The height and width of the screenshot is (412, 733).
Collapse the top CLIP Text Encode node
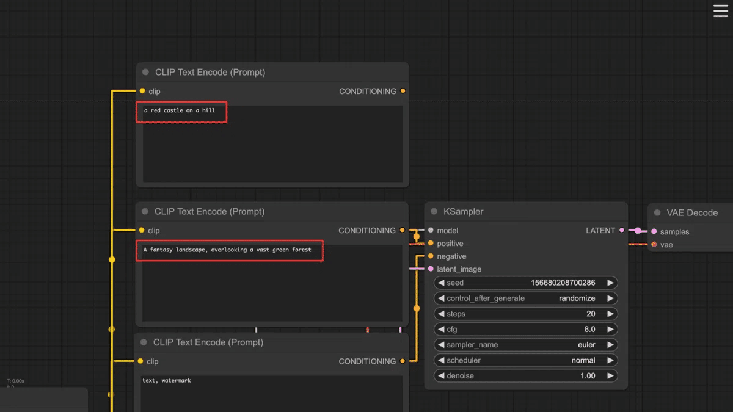(x=145, y=72)
